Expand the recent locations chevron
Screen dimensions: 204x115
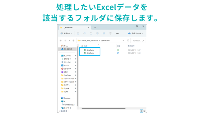70,40
